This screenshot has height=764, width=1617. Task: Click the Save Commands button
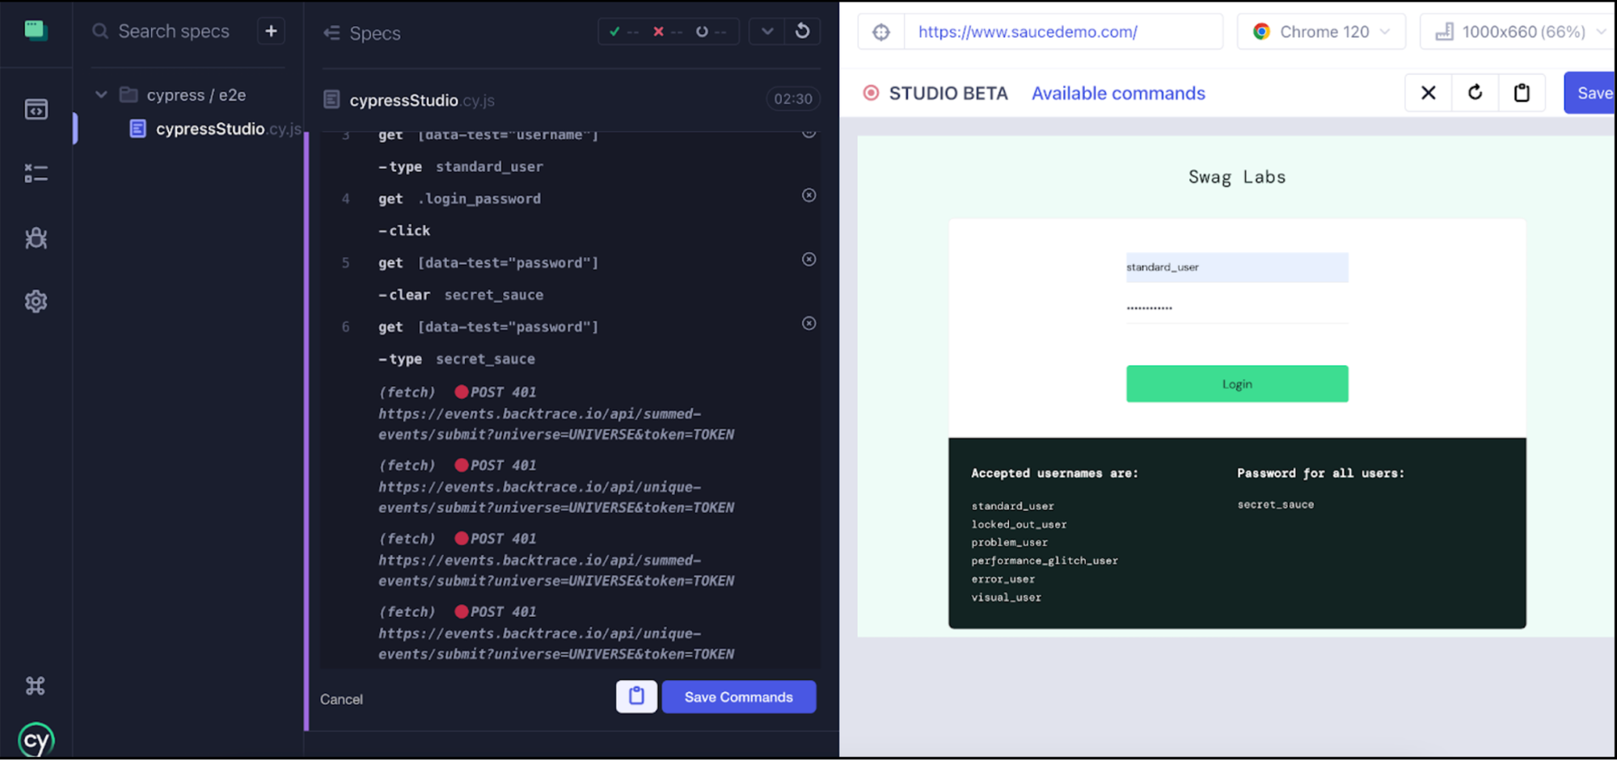coord(738,697)
